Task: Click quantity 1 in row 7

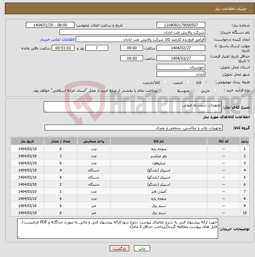Action: 61,191
